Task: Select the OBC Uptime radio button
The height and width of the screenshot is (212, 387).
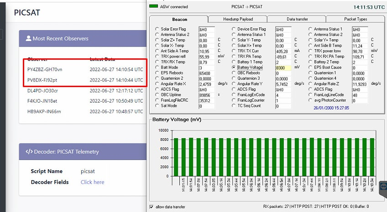Action: tap(157, 95)
